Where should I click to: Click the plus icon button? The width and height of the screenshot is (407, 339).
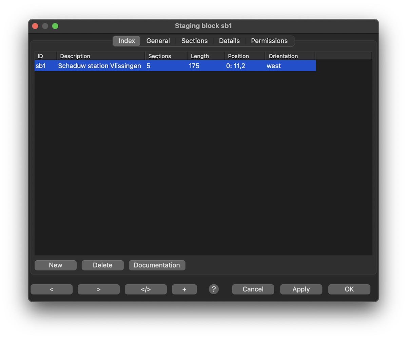[184, 289]
